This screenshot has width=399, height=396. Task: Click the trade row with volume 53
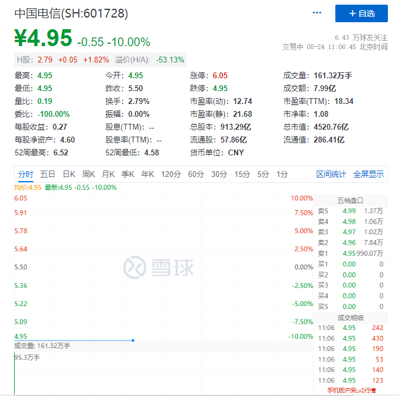(351, 359)
